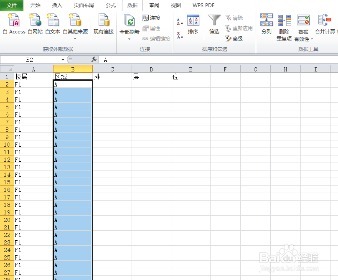Click 重新应用 reapply filter

[x=239, y=28]
